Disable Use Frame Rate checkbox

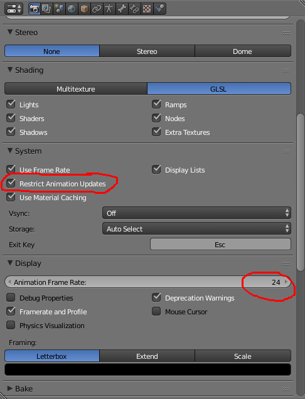(x=11, y=169)
